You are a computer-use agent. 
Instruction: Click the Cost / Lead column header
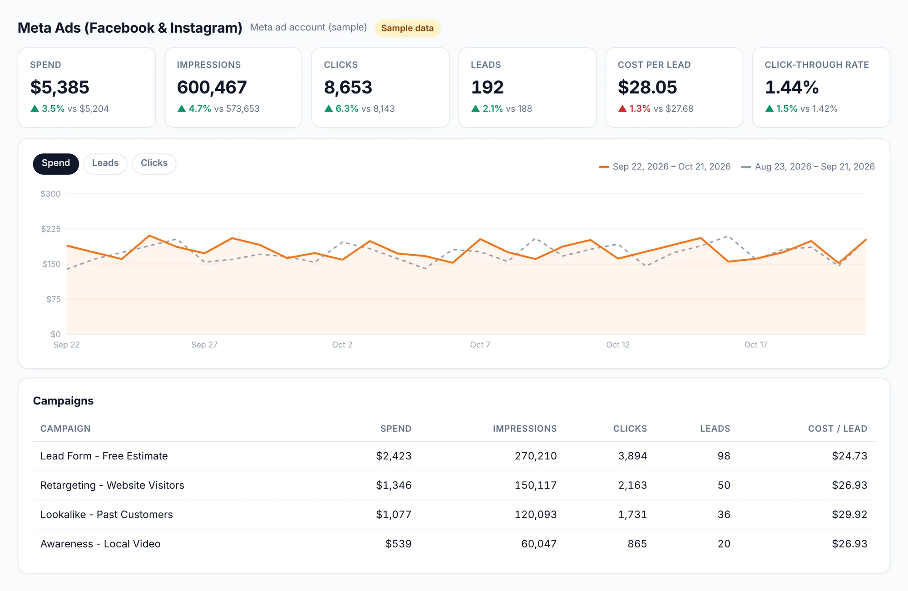(838, 428)
